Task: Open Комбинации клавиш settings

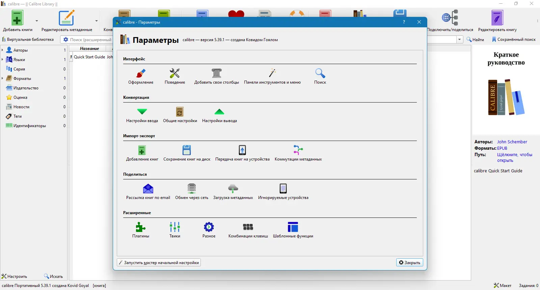Action: pos(248,230)
